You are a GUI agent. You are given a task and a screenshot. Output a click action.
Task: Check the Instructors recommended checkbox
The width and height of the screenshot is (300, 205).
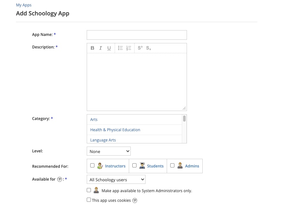pyautogui.click(x=93, y=166)
